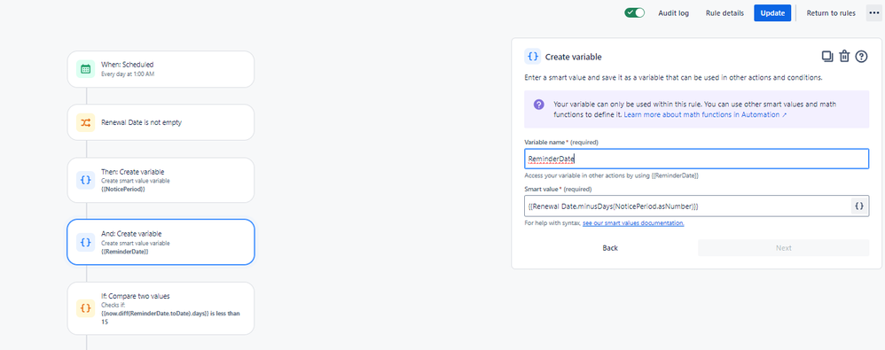This screenshot has width=885, height=350.
Task: Open help with the question mark icon
Action: pyautogui.click(x=861, y=57)
